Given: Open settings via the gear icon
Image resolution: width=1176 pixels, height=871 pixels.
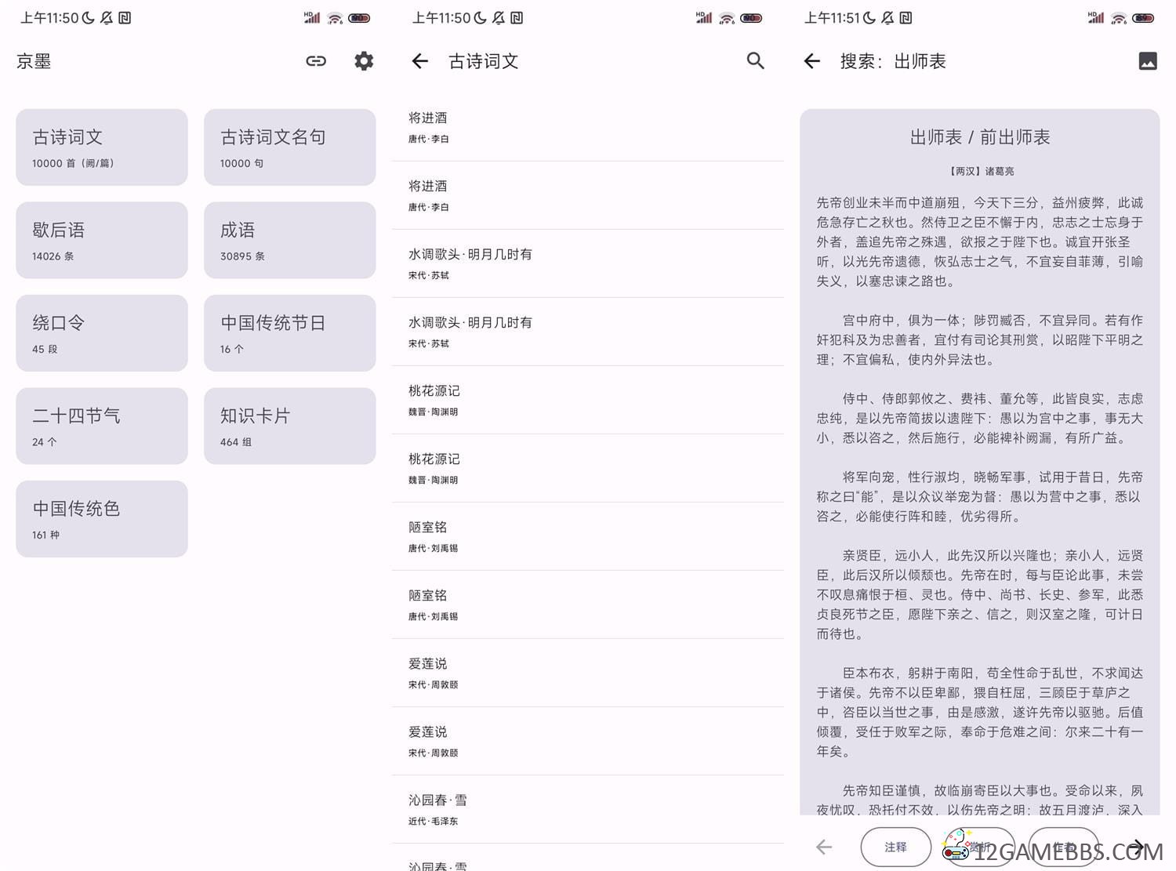Looking at the screenshot, I should pos(364,61).
